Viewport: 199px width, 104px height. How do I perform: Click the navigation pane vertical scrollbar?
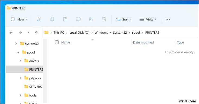[x=45, y=71]
